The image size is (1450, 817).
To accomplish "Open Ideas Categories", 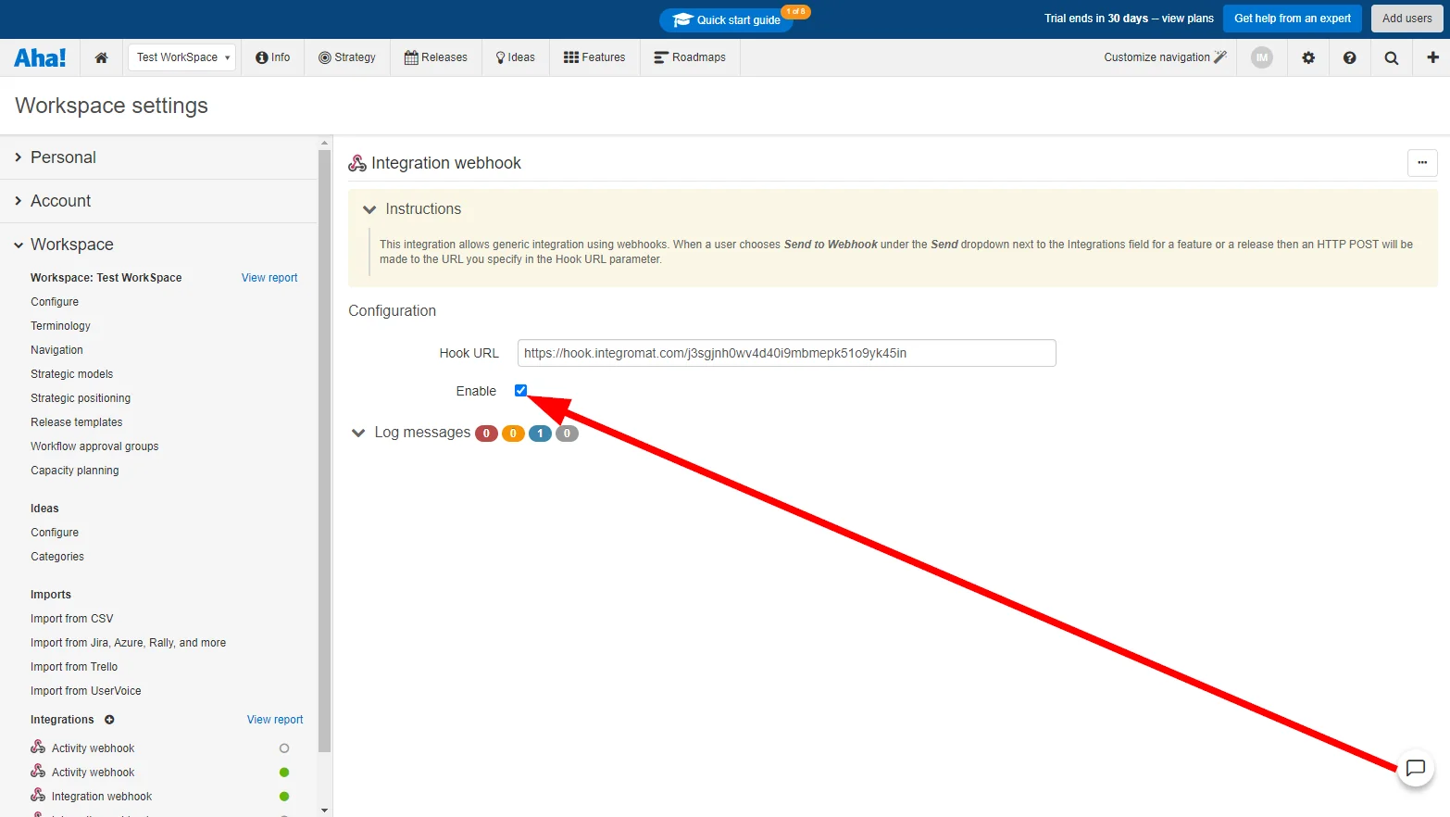I will pyautogui.click(x=57, y=557).
